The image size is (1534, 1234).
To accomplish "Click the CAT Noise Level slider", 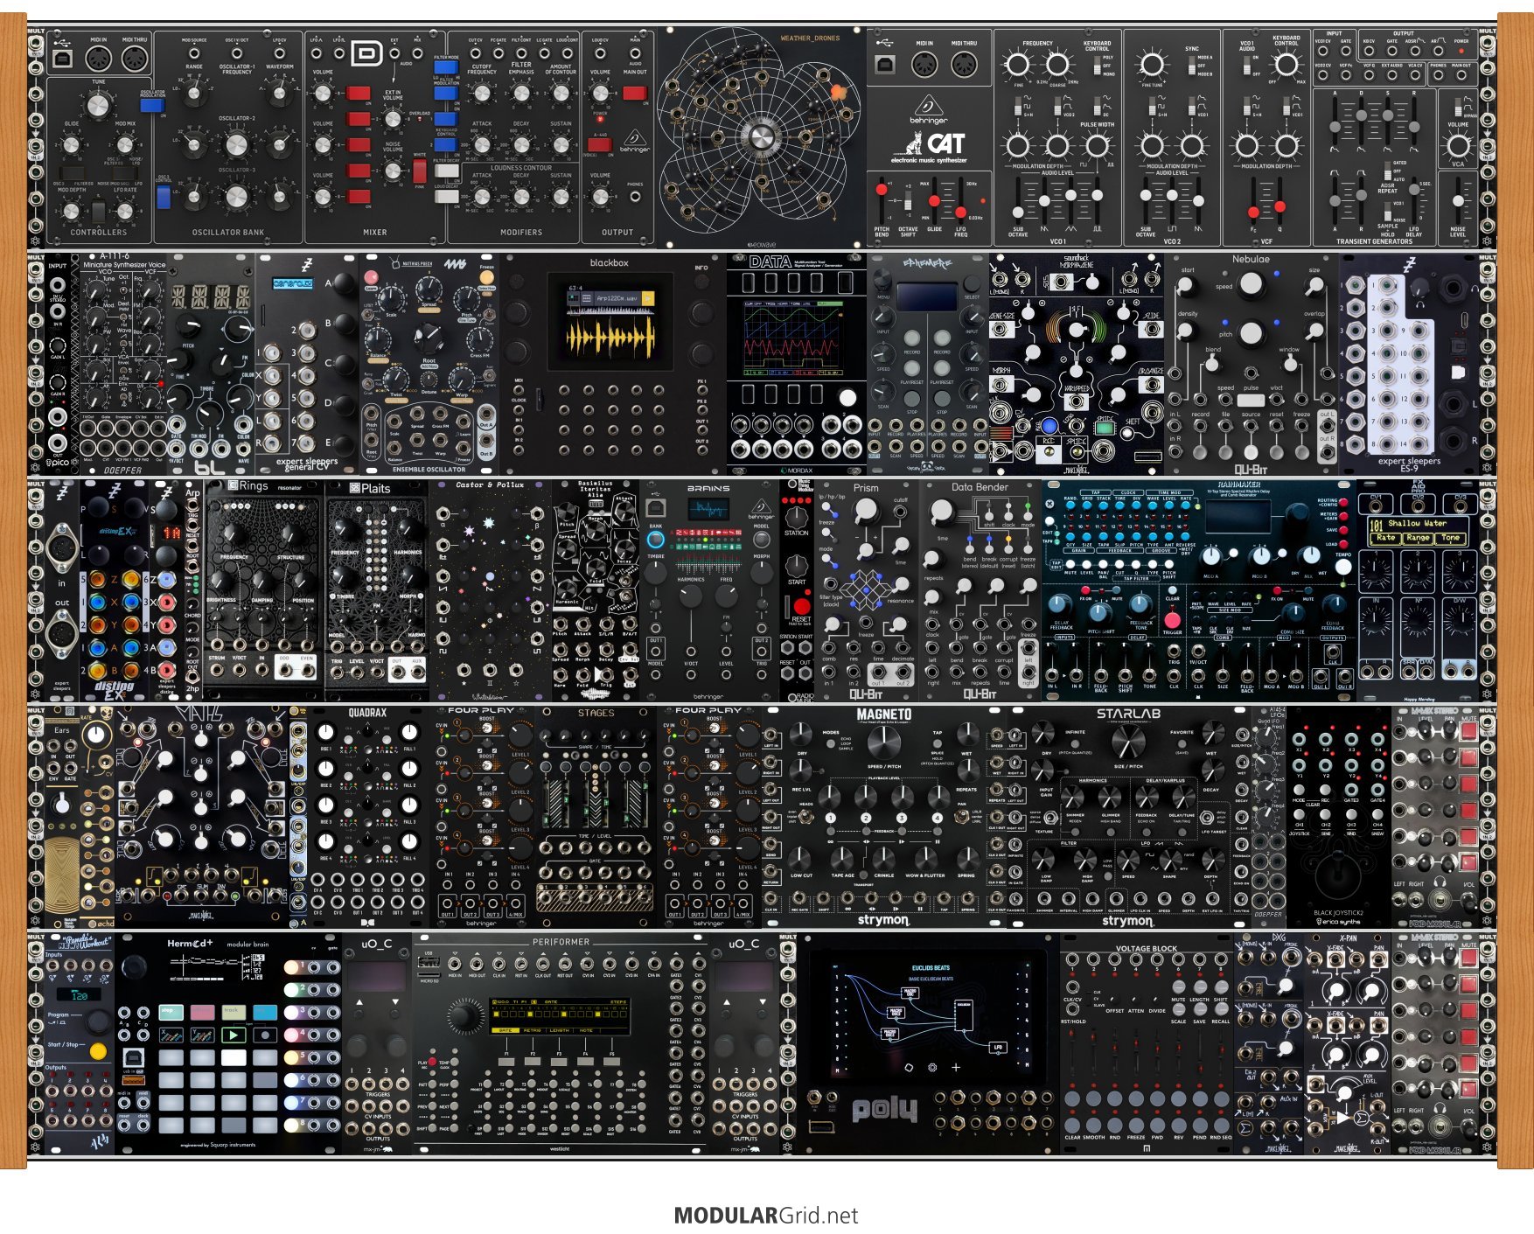I will tap(1458, 200).
